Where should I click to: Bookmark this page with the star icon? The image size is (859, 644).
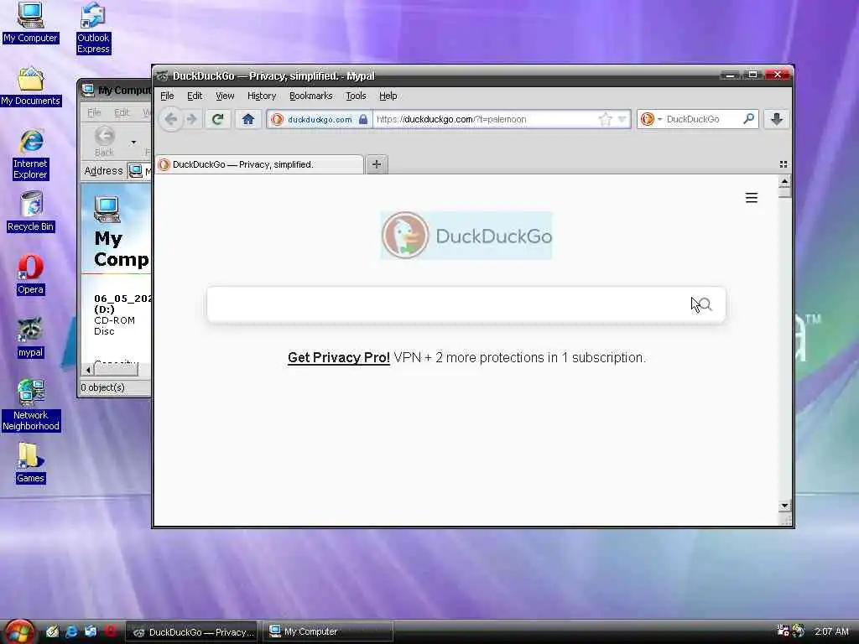(605, 119)
